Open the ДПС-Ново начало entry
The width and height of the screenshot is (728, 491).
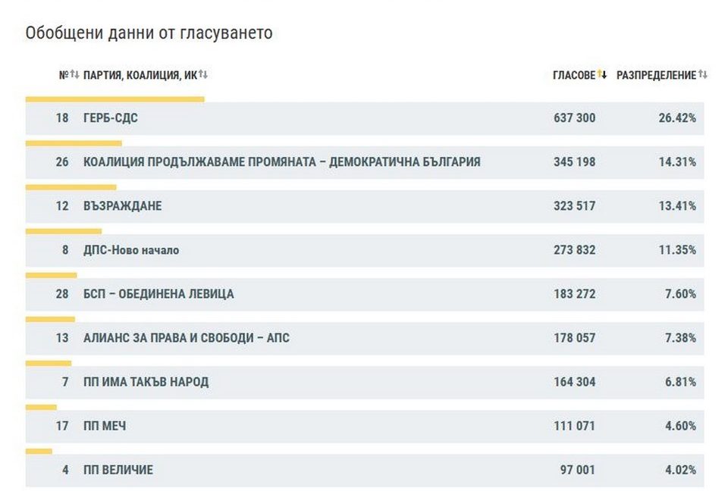point(131,250)
